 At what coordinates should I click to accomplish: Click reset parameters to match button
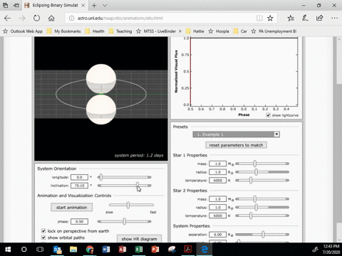236,145
